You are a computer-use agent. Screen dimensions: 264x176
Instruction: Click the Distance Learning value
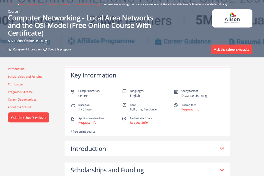pyautogui.click(x=194, y=96)
